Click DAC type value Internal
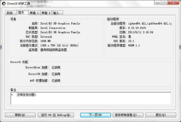Image resolution: width=181 pixels, height=122 pixels. [x=46, y=37]
